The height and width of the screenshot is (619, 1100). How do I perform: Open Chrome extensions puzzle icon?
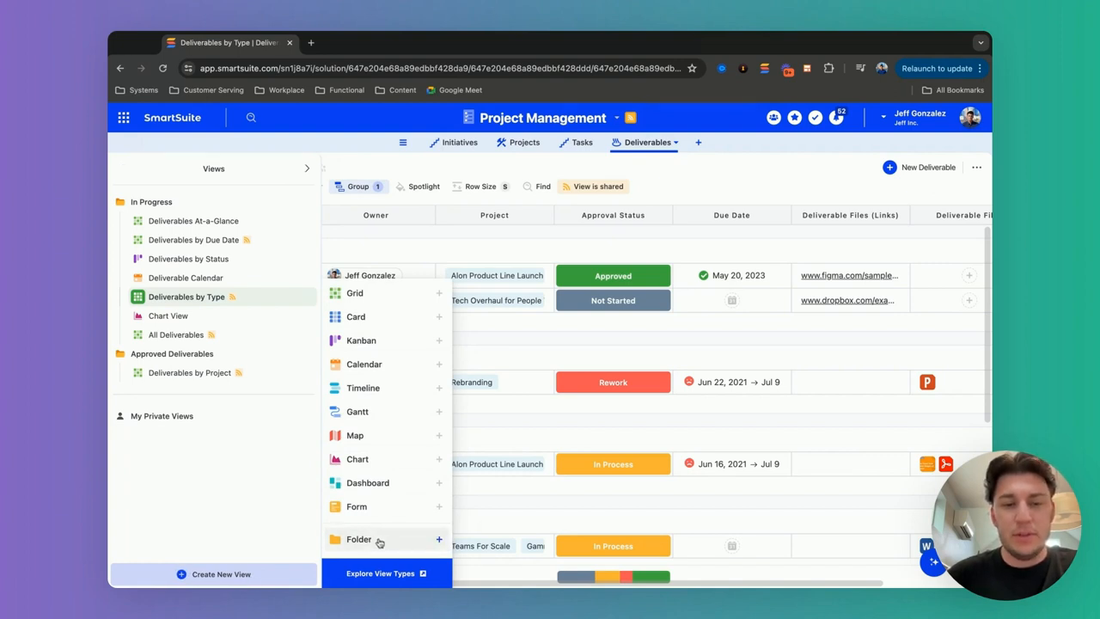828,69
